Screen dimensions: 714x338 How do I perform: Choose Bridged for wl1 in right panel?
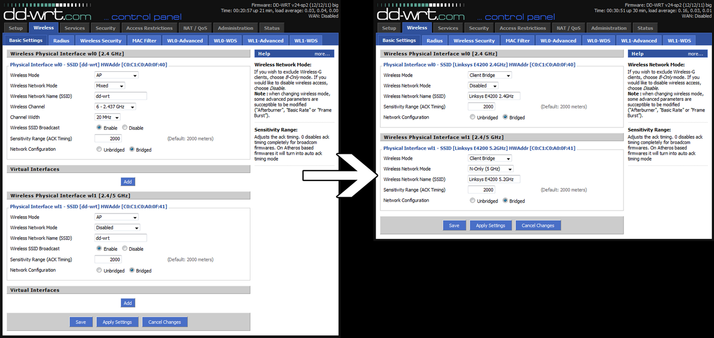tap(505, 200)
